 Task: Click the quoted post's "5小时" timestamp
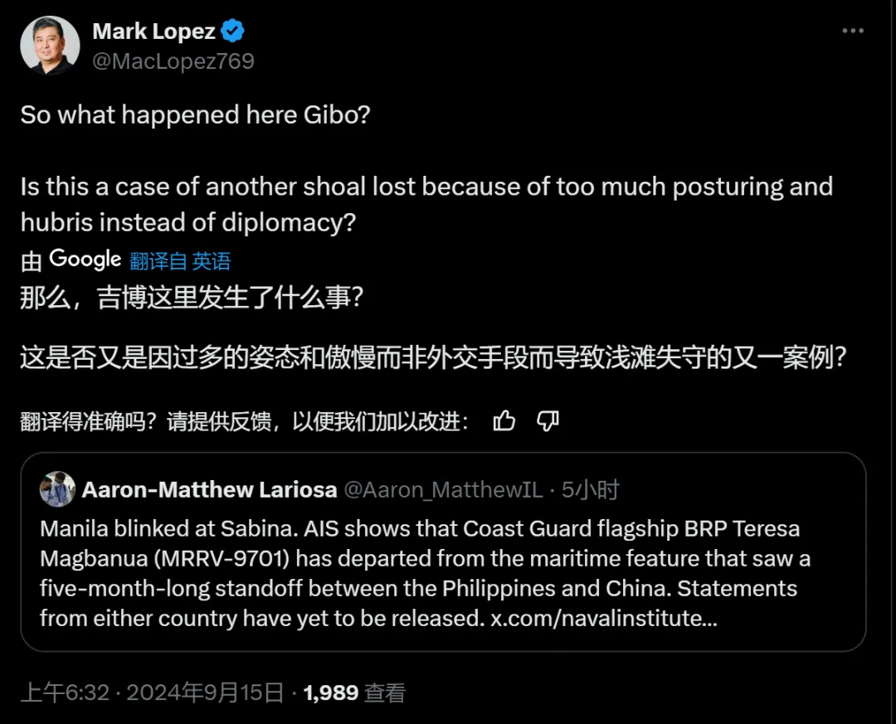(x=590, y=490)
